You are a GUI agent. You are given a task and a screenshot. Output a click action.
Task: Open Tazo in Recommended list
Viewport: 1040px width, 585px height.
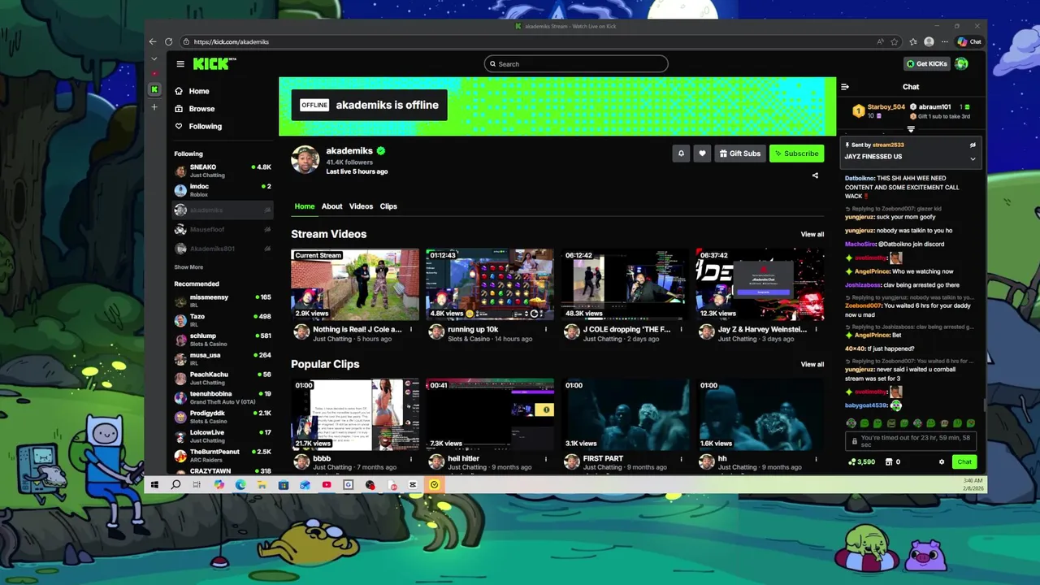[x=223, y=320]
